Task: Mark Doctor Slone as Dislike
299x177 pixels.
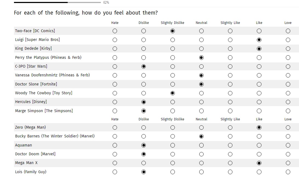Action: click(x=144, y=84)
